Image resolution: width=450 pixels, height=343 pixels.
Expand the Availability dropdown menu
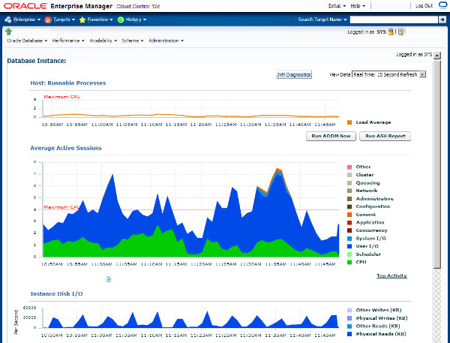[x=103, y=41]
